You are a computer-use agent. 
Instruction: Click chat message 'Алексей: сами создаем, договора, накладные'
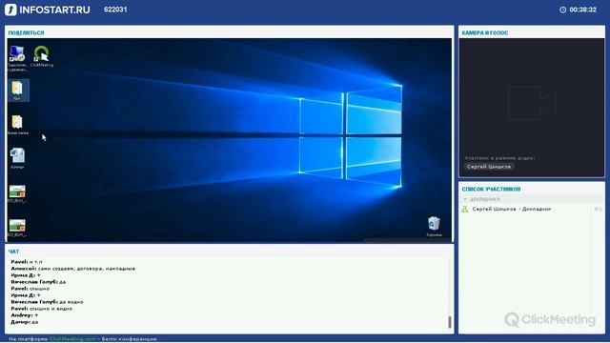click(73, 269)
